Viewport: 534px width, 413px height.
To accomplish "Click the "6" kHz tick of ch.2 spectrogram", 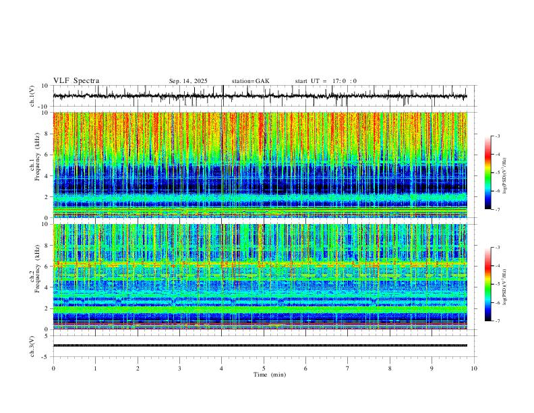I will click(47, 267).
